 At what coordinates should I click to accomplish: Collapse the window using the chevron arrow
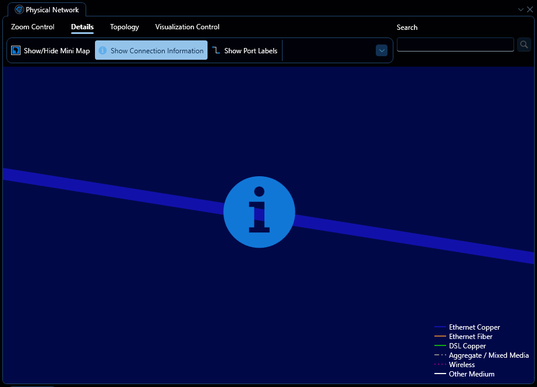[x=520, y=9]
